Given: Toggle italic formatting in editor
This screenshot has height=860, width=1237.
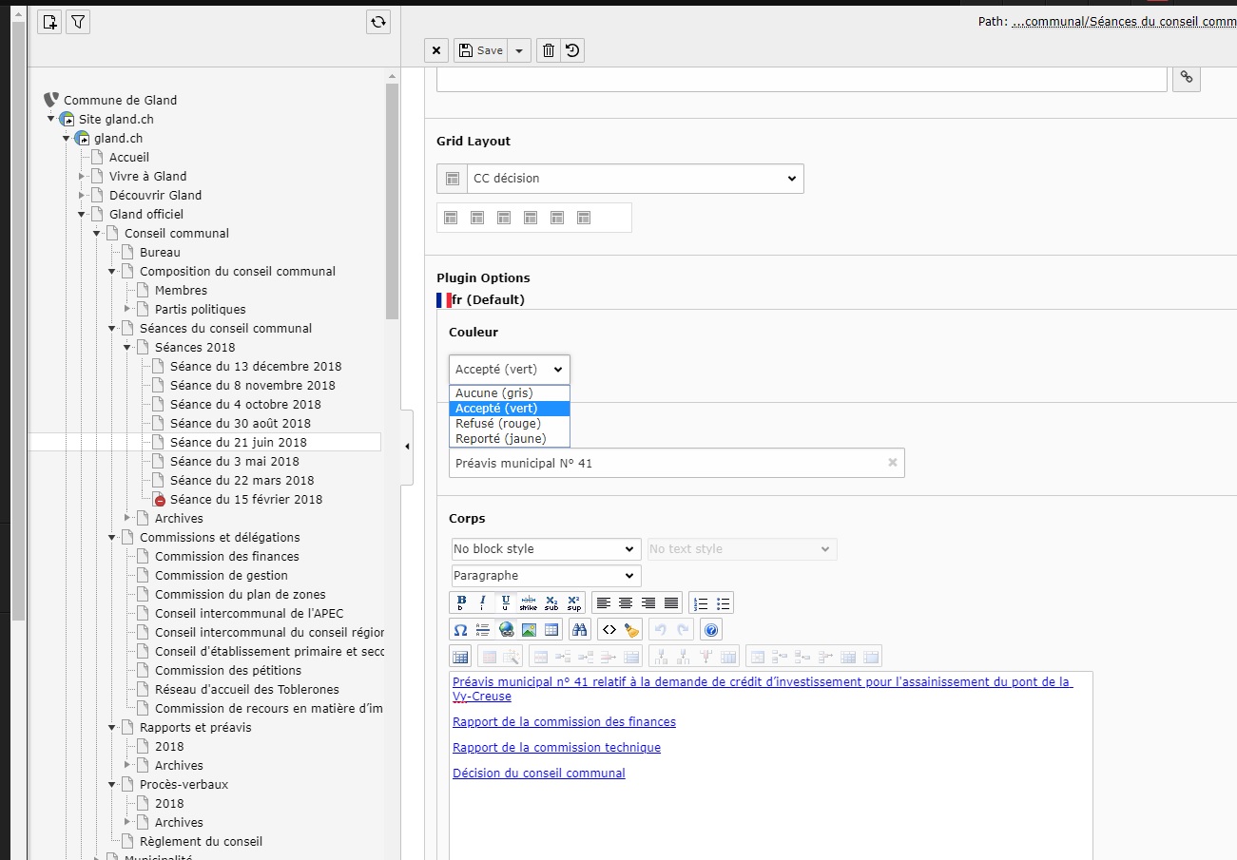Looking at the screenshot, I should [483, 602].
